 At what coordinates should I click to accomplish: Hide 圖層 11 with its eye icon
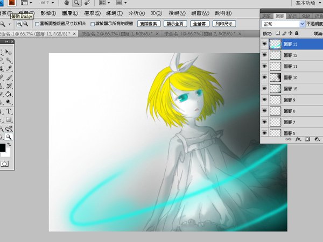264,66
